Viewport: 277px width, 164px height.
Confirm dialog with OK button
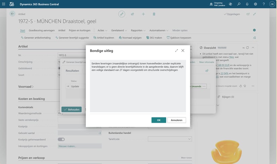click(159, 120)
